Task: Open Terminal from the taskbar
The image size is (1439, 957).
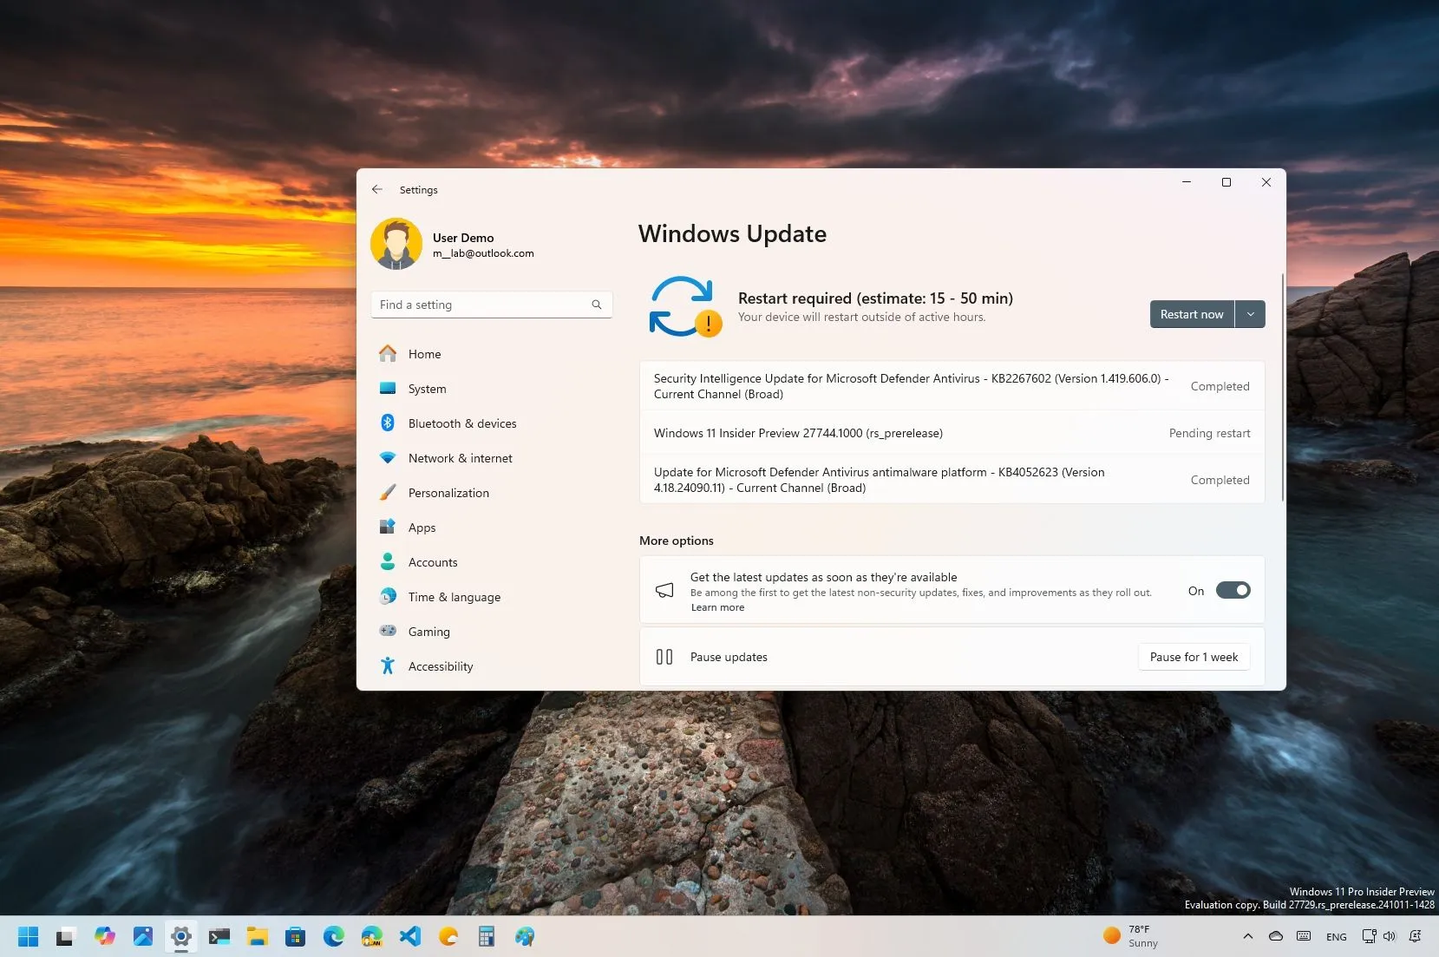Action: click(219, 936)
